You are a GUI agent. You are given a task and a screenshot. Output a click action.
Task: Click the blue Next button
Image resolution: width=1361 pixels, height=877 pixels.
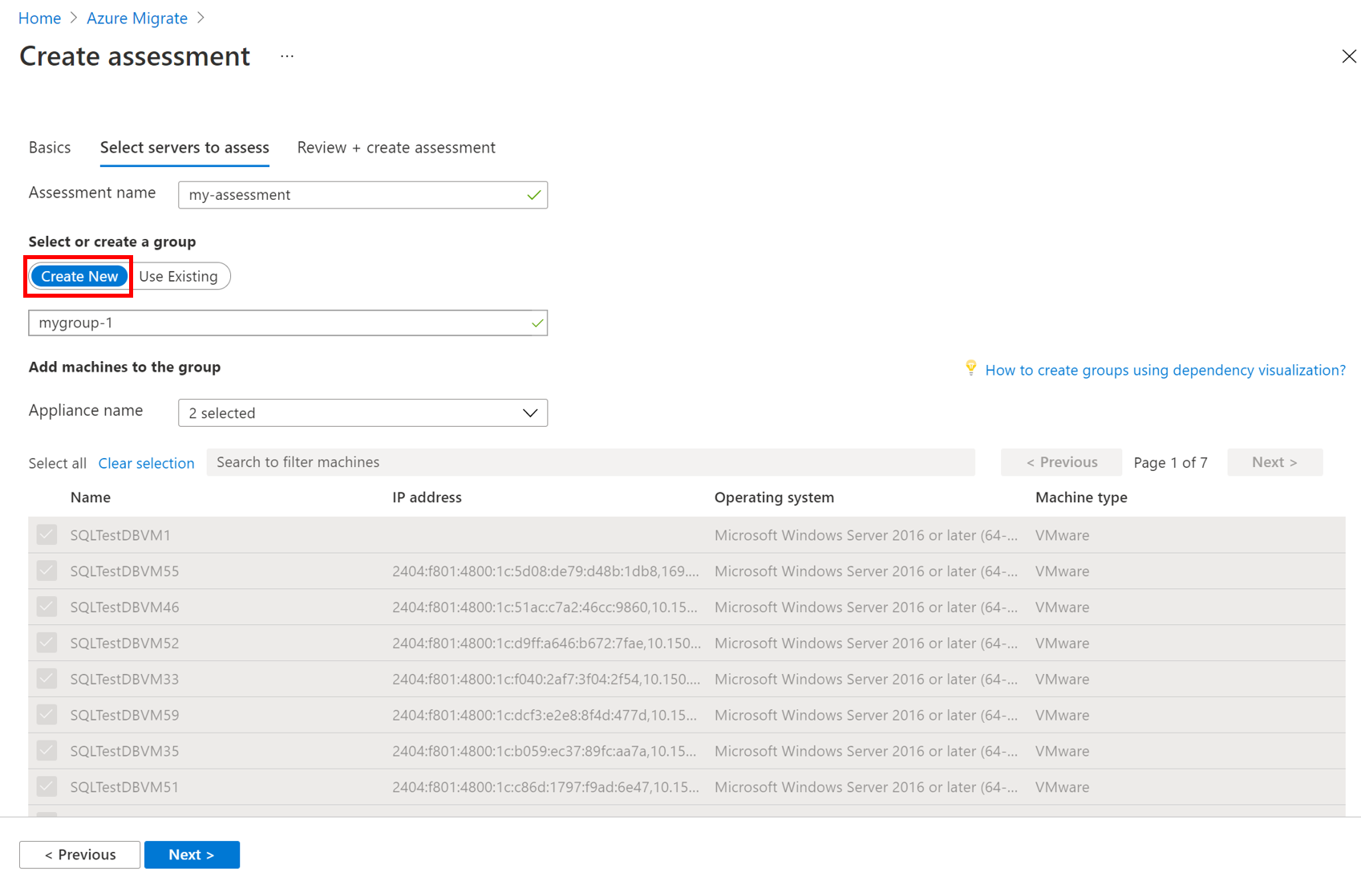pos(192,855)
